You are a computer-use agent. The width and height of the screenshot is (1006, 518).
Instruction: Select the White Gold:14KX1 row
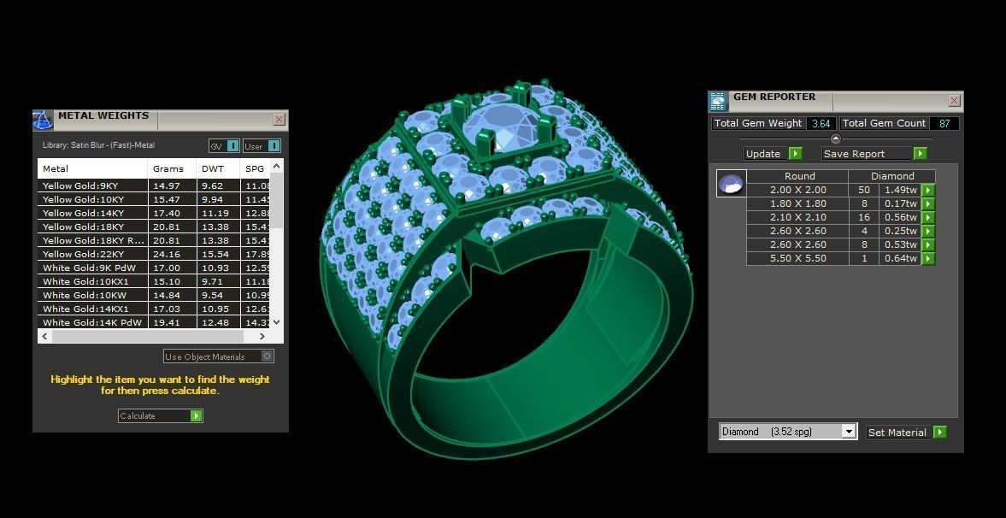(x=154, y=309)
